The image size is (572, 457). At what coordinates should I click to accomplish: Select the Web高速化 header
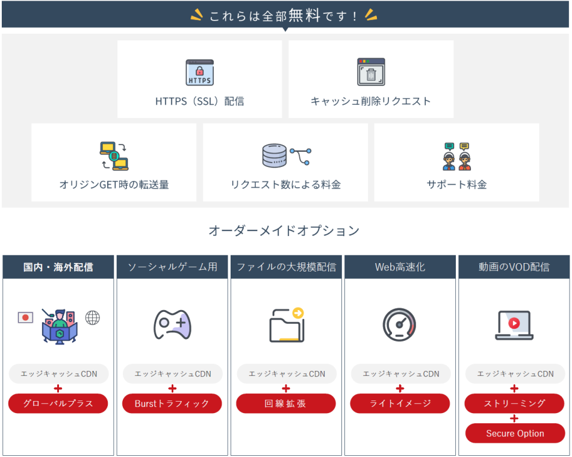click(400, 267)
